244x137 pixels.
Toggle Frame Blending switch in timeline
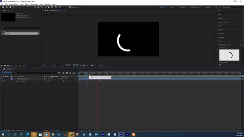click(67, 73)
